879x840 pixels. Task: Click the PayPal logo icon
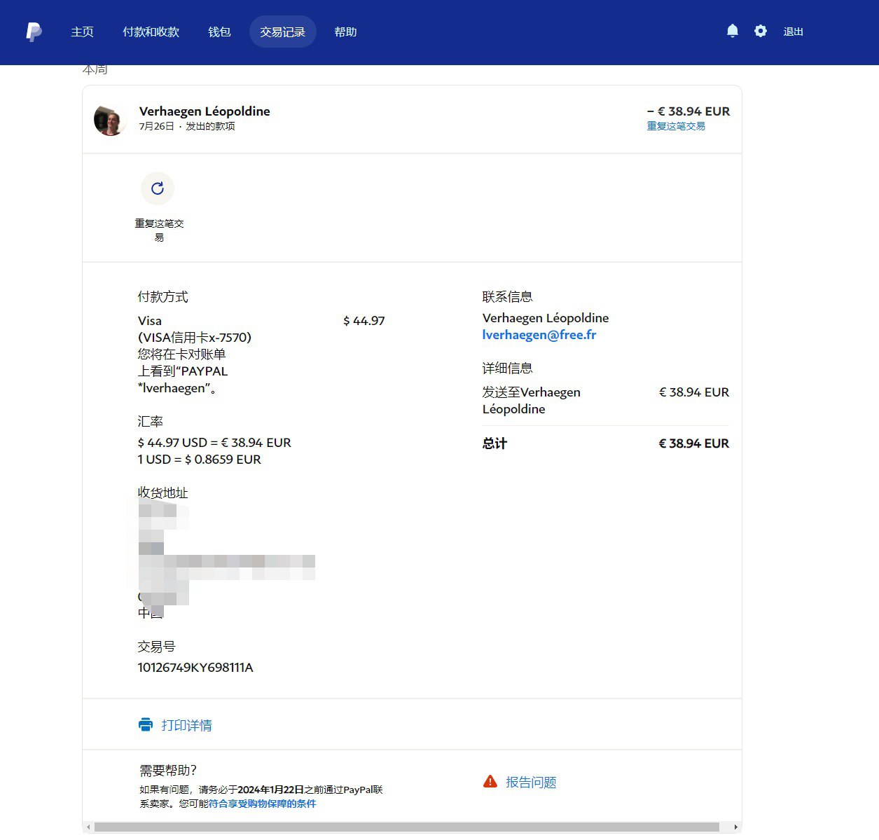pos(34,32)
